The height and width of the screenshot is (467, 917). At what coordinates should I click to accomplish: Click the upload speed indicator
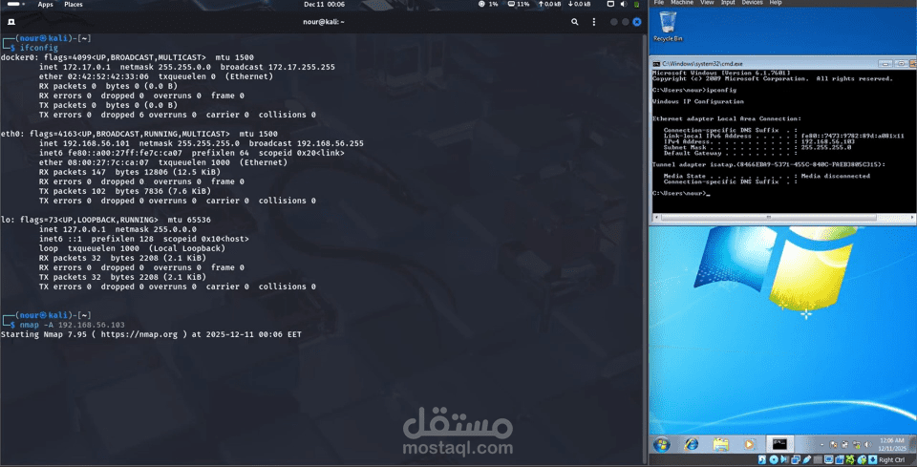pyautogui.click(x=549, y=4)
